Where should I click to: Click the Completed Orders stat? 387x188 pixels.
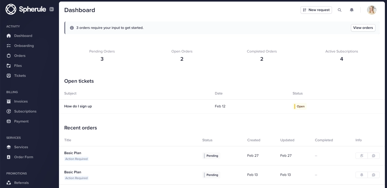click(262, 56)
